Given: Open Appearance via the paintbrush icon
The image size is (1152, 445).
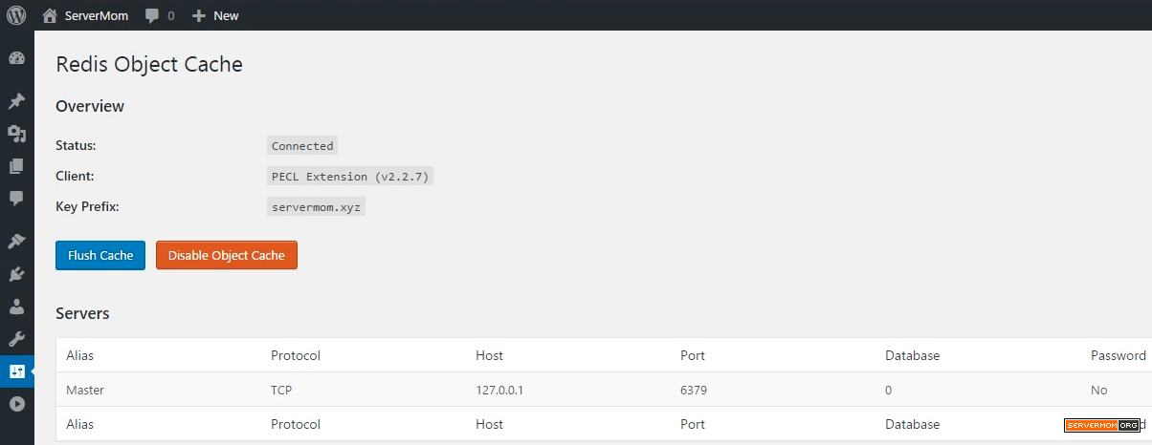Looking at the screenshot, I should (x=16, y=242).
